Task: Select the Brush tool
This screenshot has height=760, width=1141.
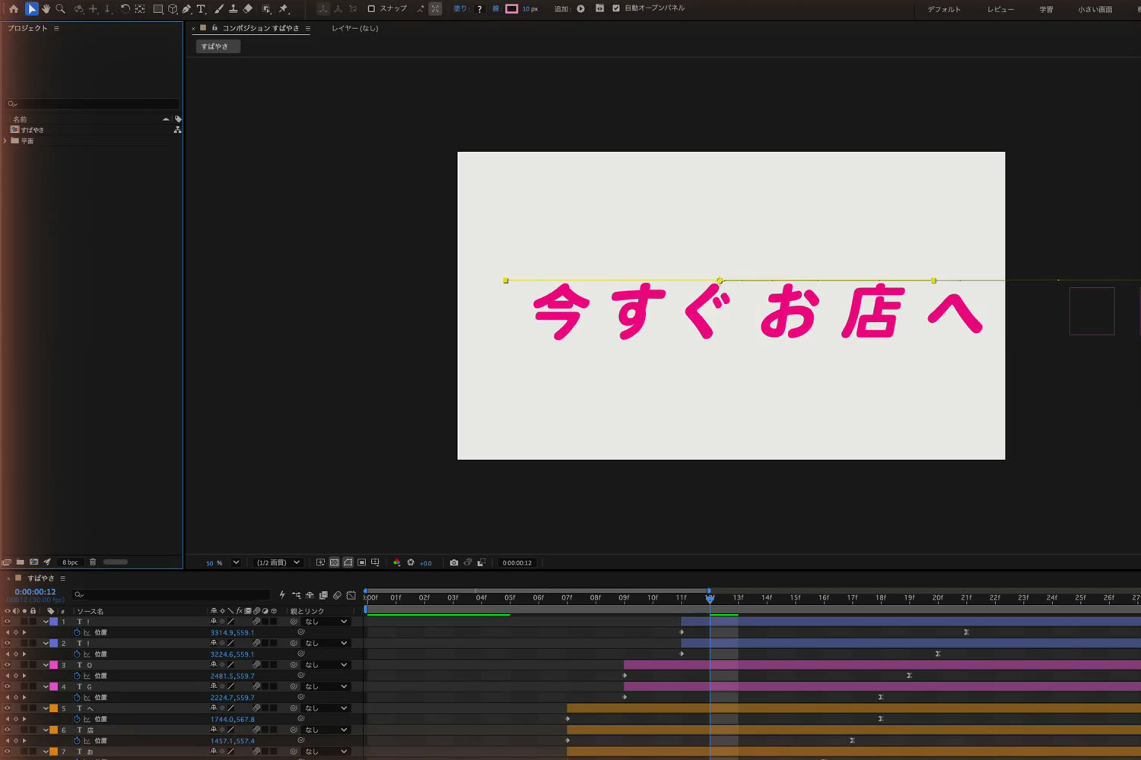Action: pos(219,9)
